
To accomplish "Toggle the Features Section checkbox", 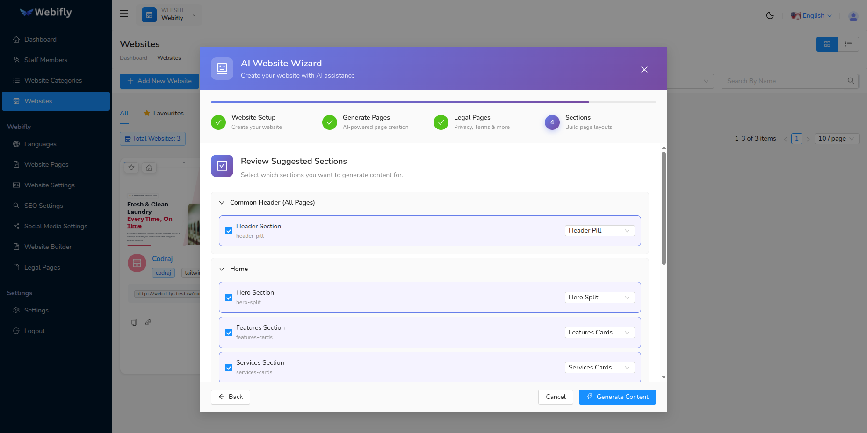I will point(229,333).
